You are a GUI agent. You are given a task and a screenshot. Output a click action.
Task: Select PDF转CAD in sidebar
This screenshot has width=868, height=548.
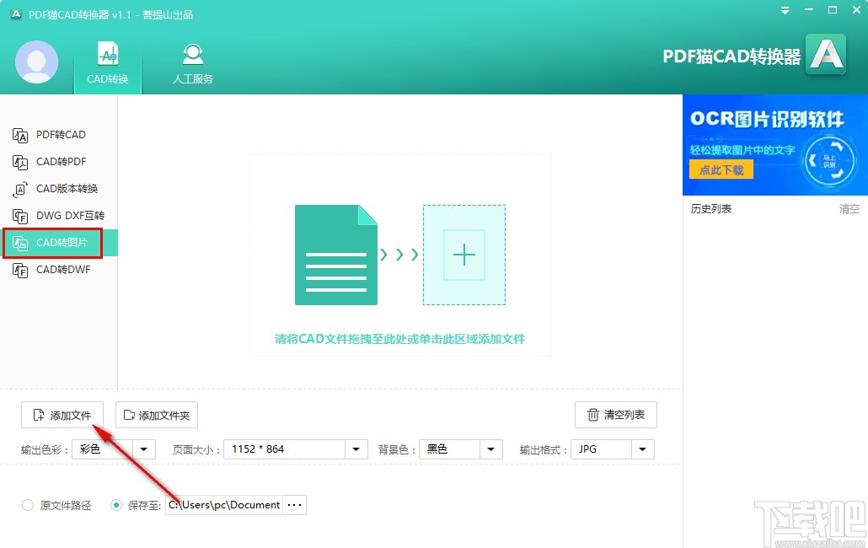[x=59, y=135]
